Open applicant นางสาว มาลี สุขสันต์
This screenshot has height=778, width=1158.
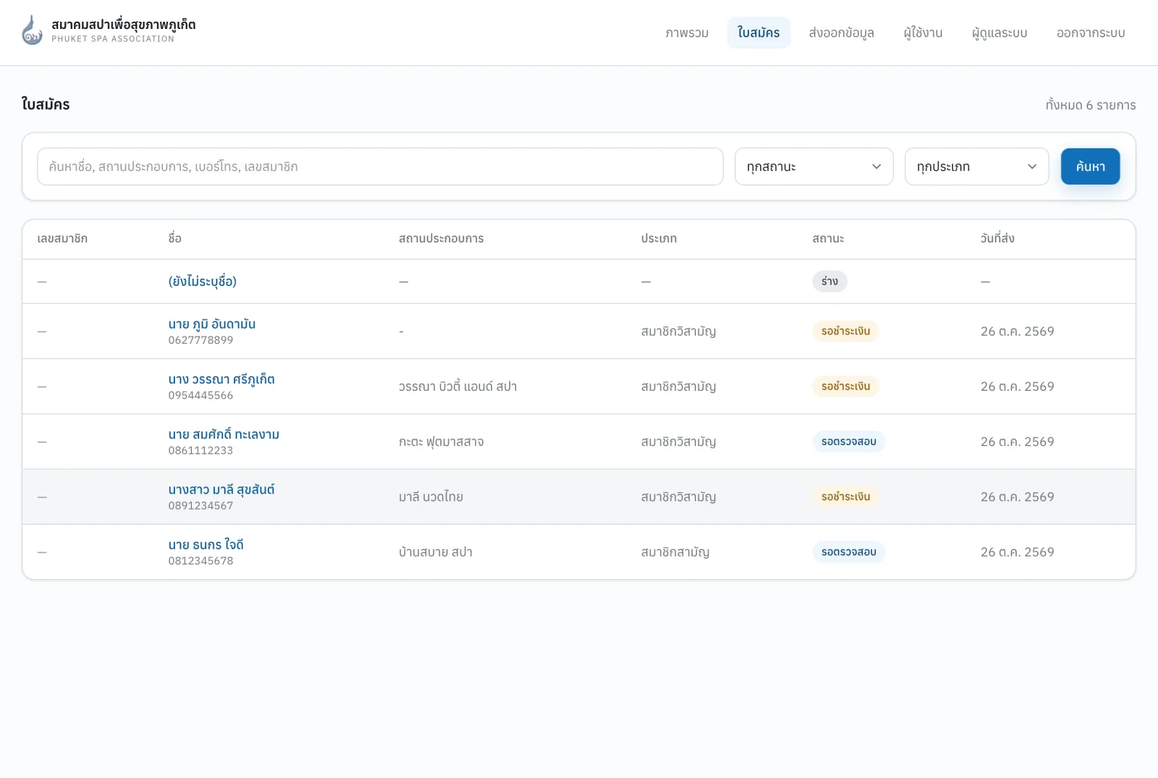coord(221,490)
